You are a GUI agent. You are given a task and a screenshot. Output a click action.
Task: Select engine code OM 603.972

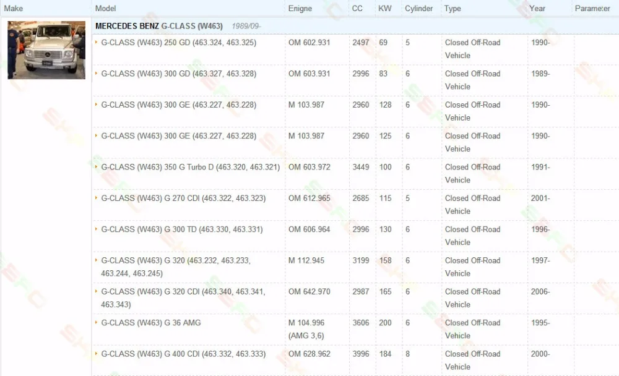click(309, 167)
